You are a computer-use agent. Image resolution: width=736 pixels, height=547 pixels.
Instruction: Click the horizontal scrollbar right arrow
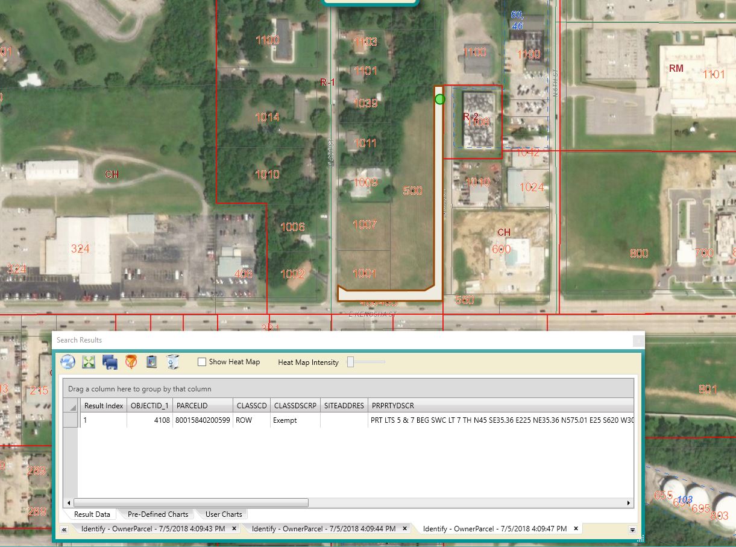click(629, 503)
